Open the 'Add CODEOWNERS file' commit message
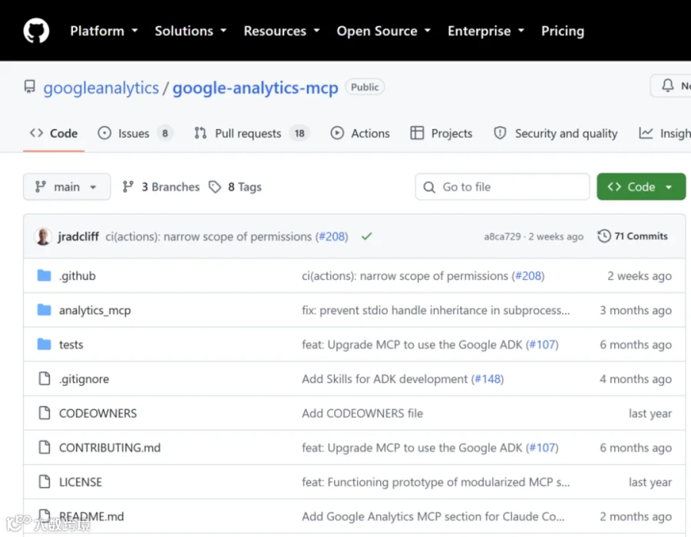The height and width of the screenshot is (537, 691). coord(362,413)
